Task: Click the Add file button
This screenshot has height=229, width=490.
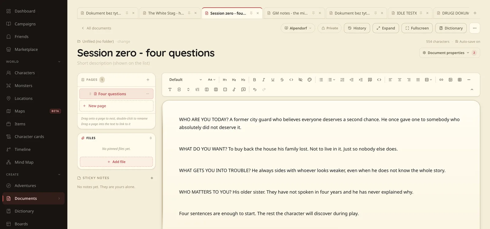Action: click(116, 162)
